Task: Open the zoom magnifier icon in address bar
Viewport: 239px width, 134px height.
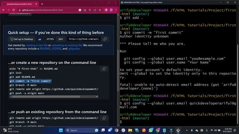Action: click(x=90, y=10)
